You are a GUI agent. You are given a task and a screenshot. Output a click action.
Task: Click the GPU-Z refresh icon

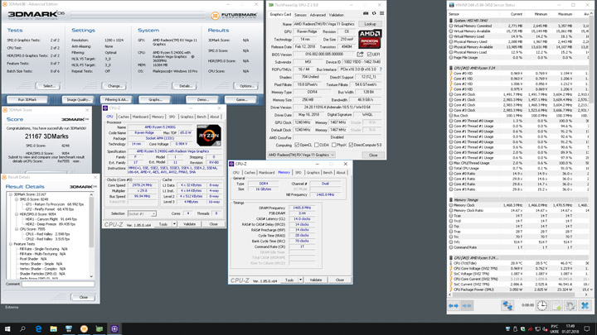pos(374,14)
